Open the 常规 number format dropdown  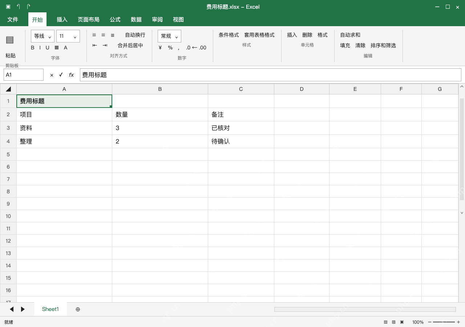coord(169,36)
